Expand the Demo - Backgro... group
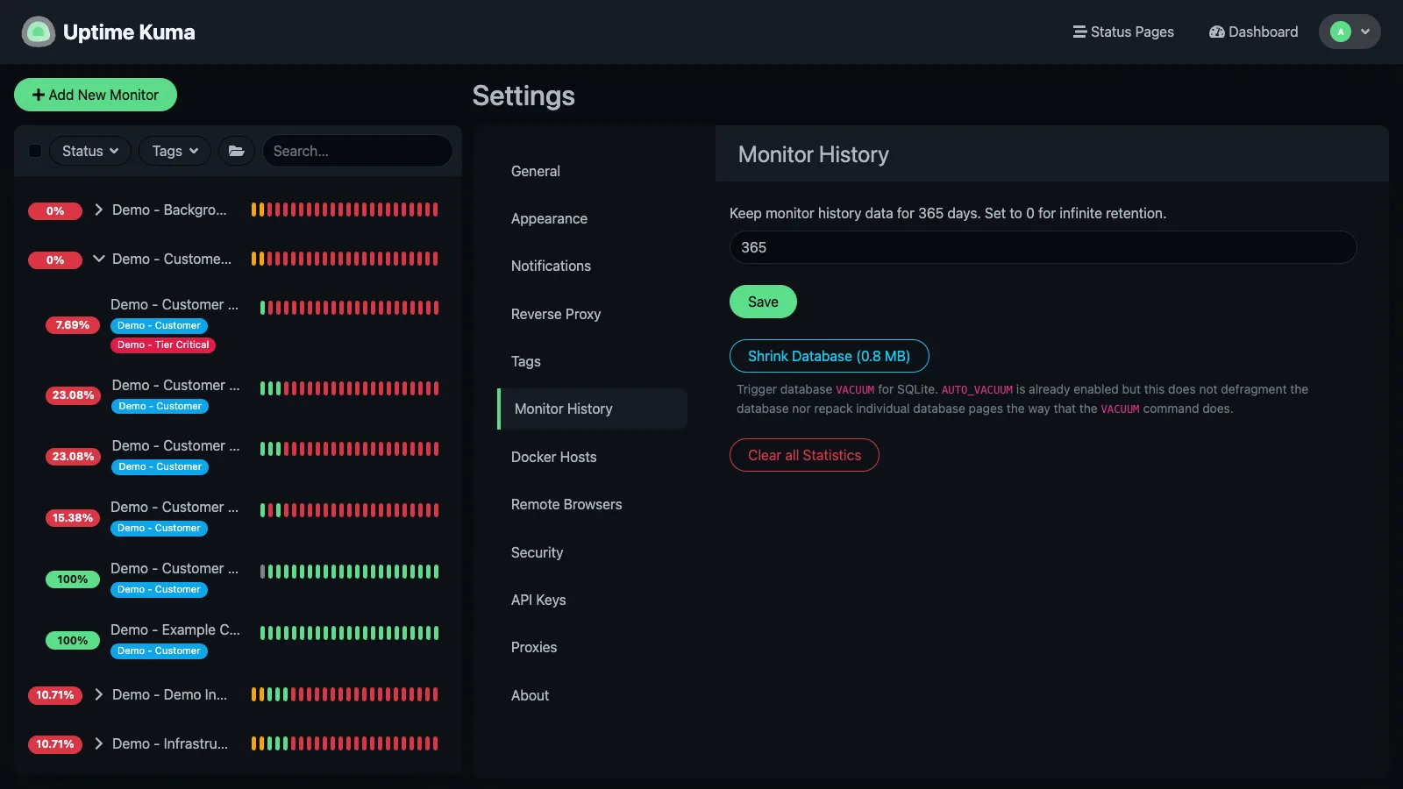1403x789 pixels. [x=98, y=210]
